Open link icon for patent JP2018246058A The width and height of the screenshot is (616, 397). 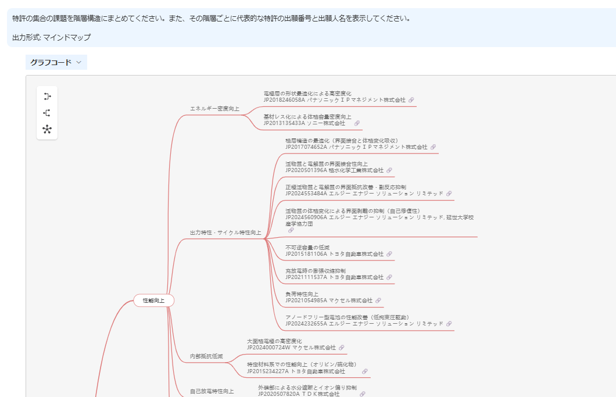click(x=411, y=100)
